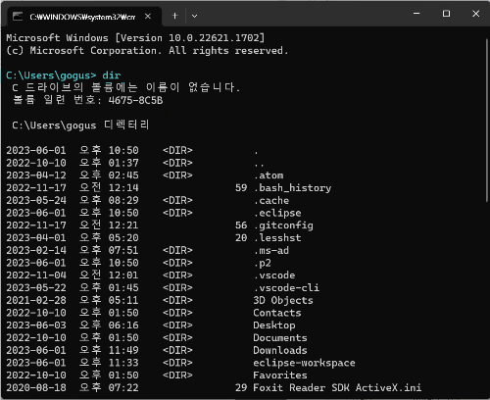
Task: Click the '.vscode' directory entry
Action: [274, 275]
